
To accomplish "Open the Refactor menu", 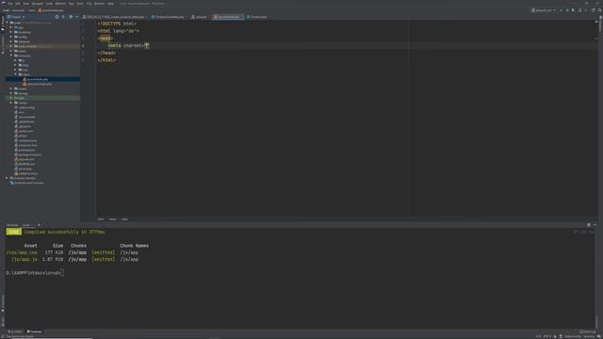I will click(60, 4).
